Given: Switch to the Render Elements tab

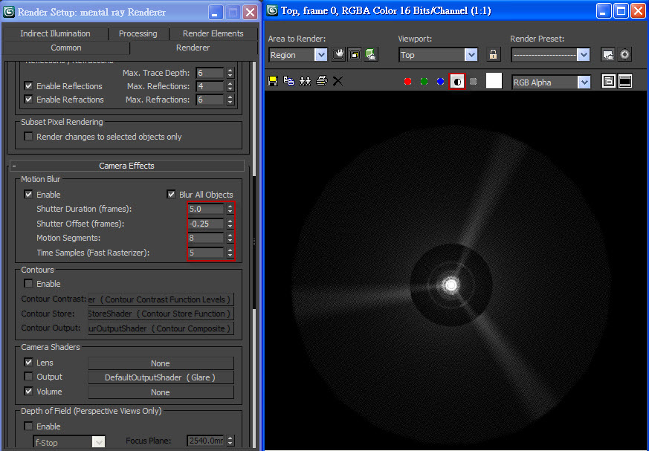Looking at the screenshot, I should (213, 33).
